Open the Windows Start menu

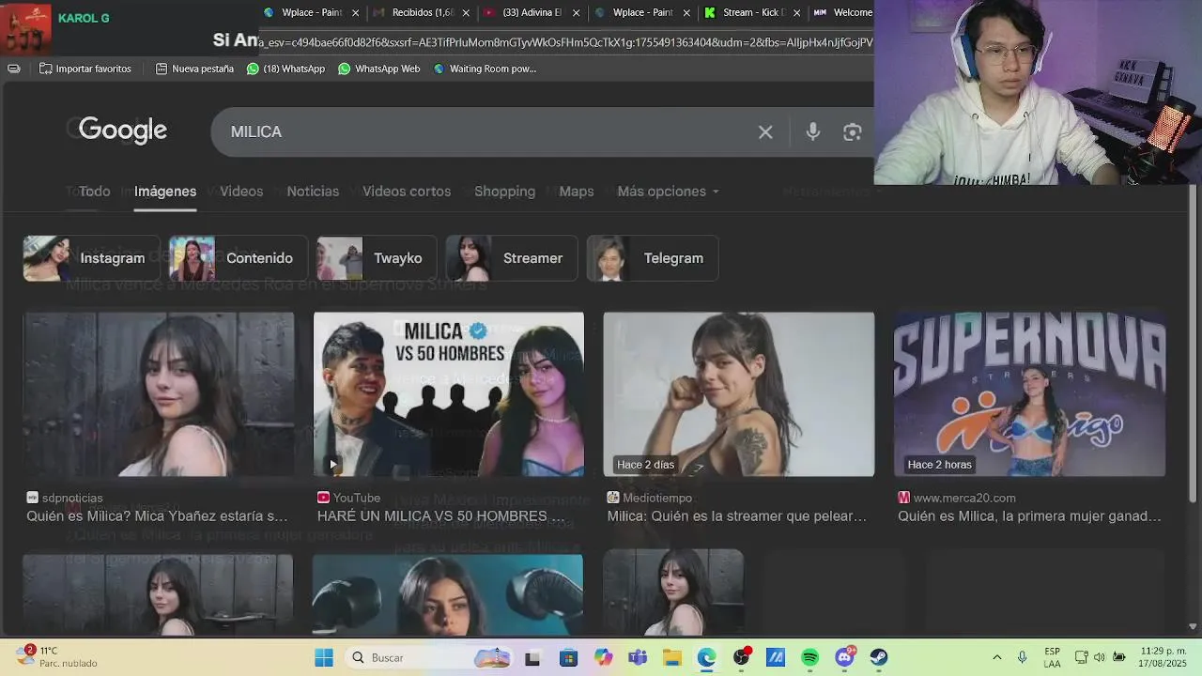tap(324, 657)
